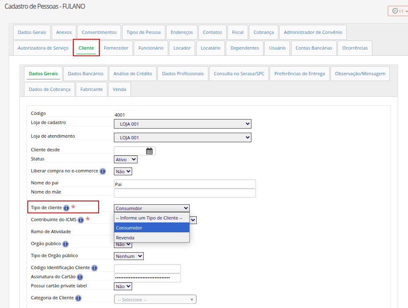The width and height of the screenshot is (408, 308).
Task: Open Possui cartão private label dropdown
Action: click(123, 287)
